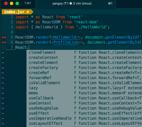Click the render call on line 6
This screenshot has width=142, height=127.
pyautogui.click(x=42, y=42)
